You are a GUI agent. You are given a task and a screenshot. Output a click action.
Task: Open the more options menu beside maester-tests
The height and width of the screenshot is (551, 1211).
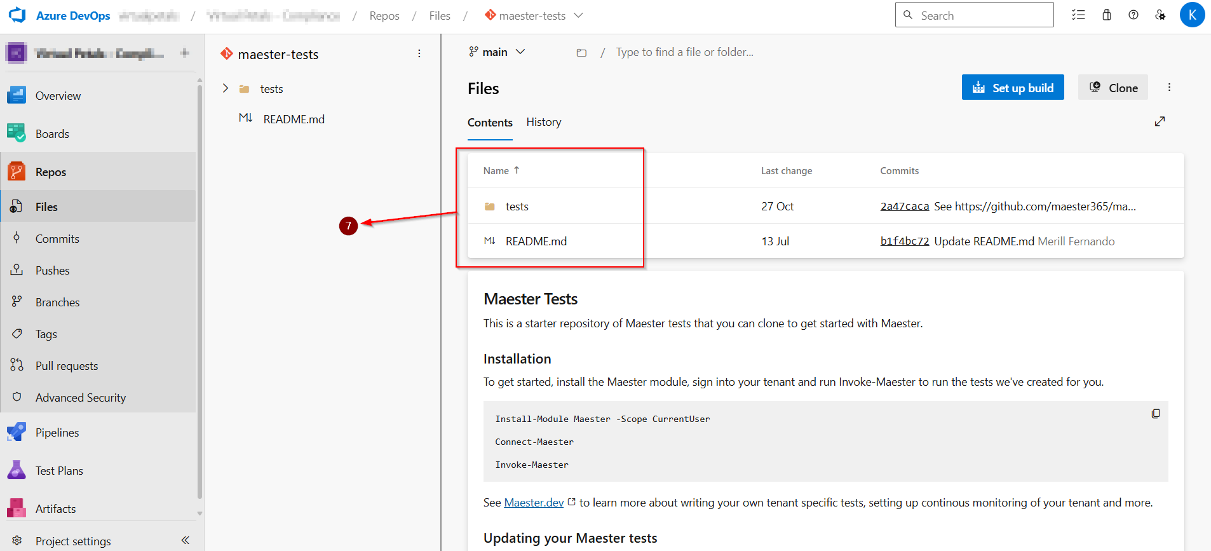point(419,54)
